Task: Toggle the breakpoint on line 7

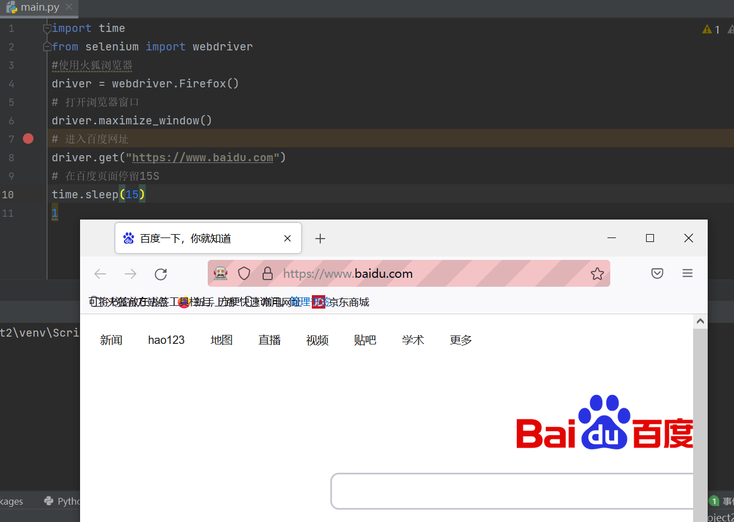Action: tap(28, 139)
